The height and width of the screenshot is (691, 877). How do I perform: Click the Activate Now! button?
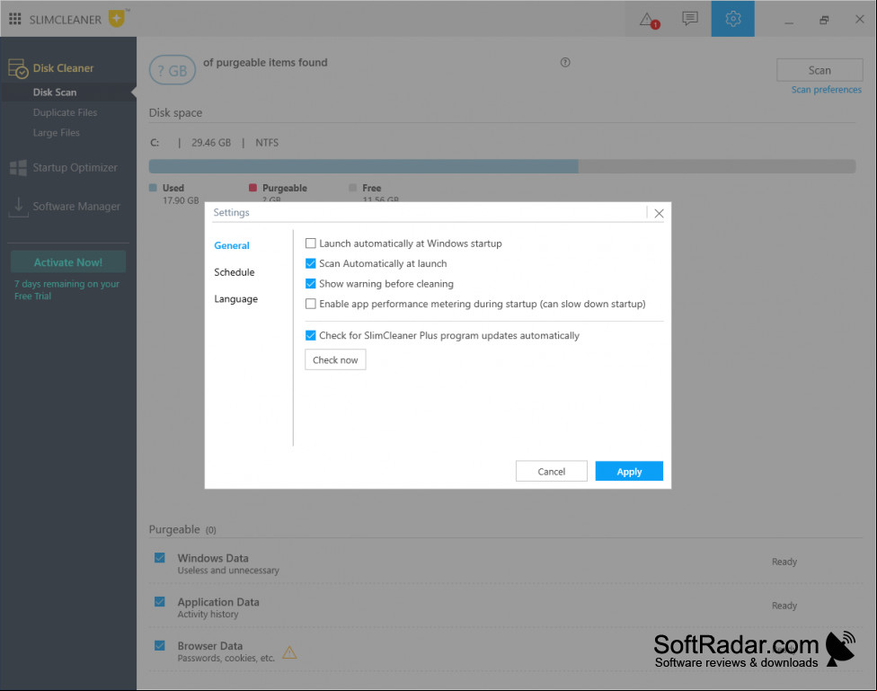[x=68, y=262]
